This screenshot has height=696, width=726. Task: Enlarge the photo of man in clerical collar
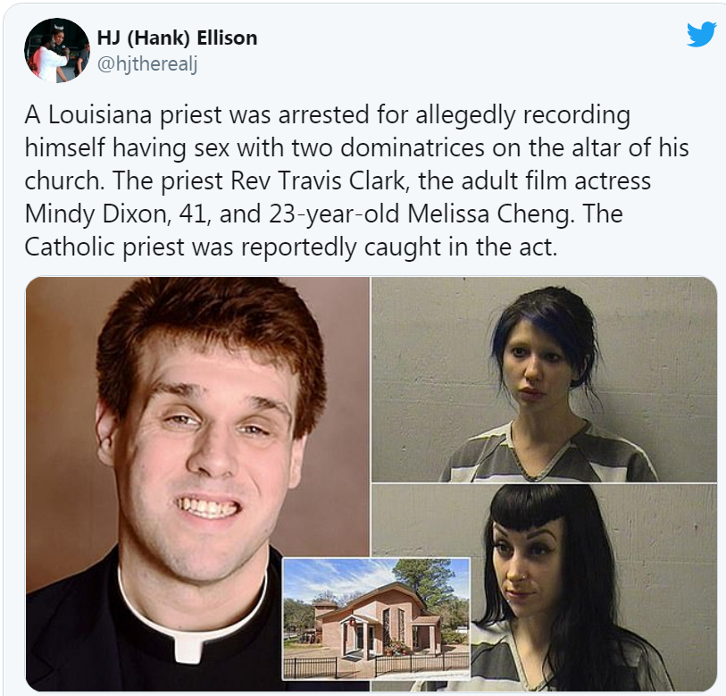[197, 483]
